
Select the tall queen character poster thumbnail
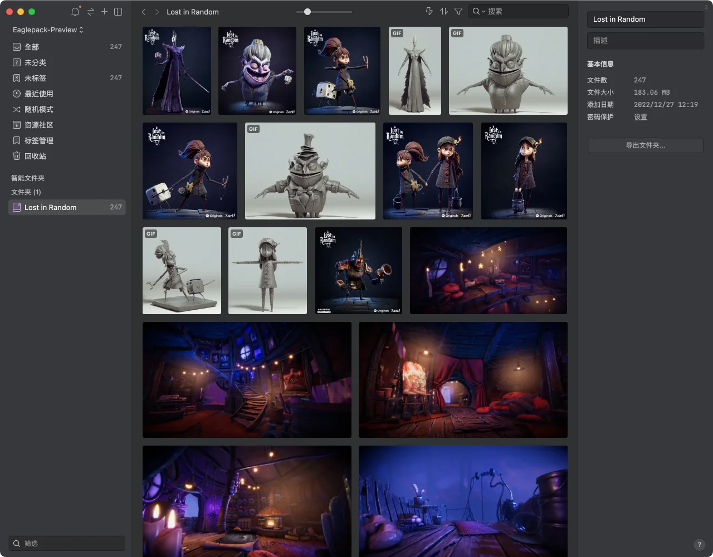(177, 71)
